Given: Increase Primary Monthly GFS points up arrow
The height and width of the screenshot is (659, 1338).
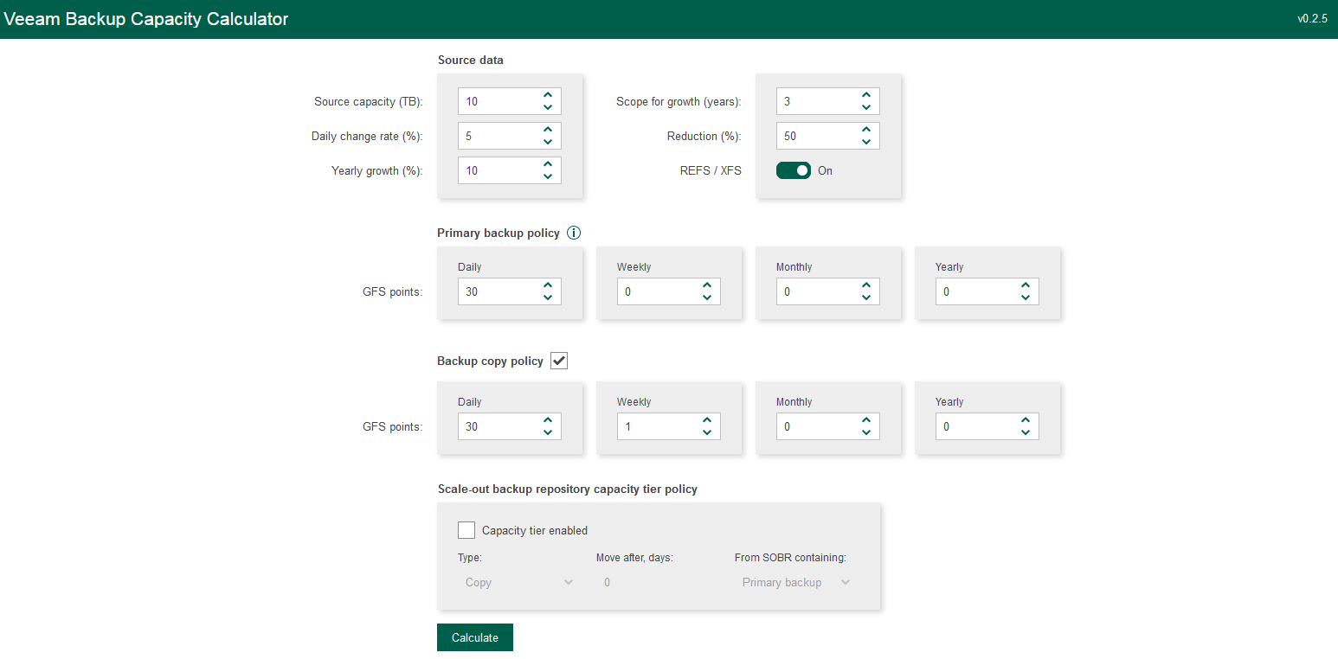Looking at the screenshot, I should point(866,285).
